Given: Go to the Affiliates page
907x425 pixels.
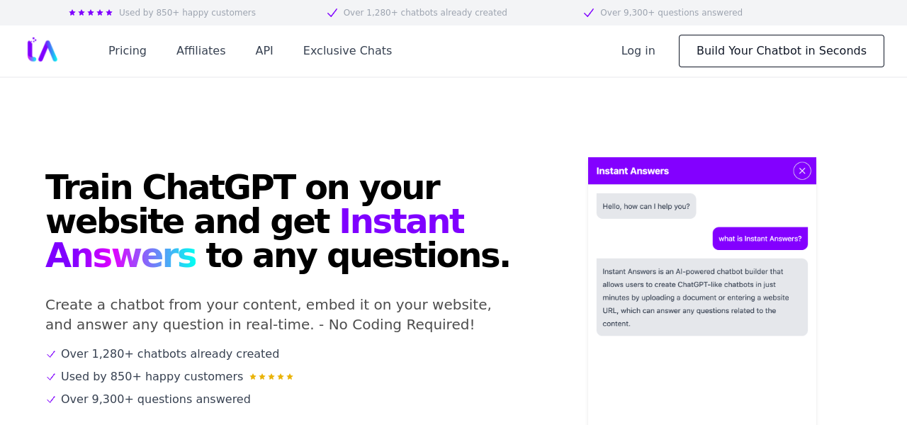Looking at the screenshot, I should pyautogui.click(x=201, y=51).
